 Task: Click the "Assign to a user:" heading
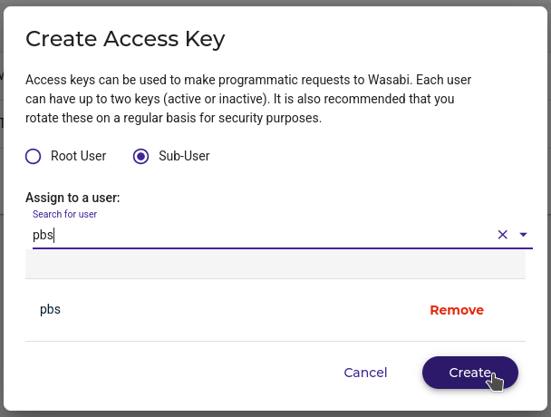72,197
